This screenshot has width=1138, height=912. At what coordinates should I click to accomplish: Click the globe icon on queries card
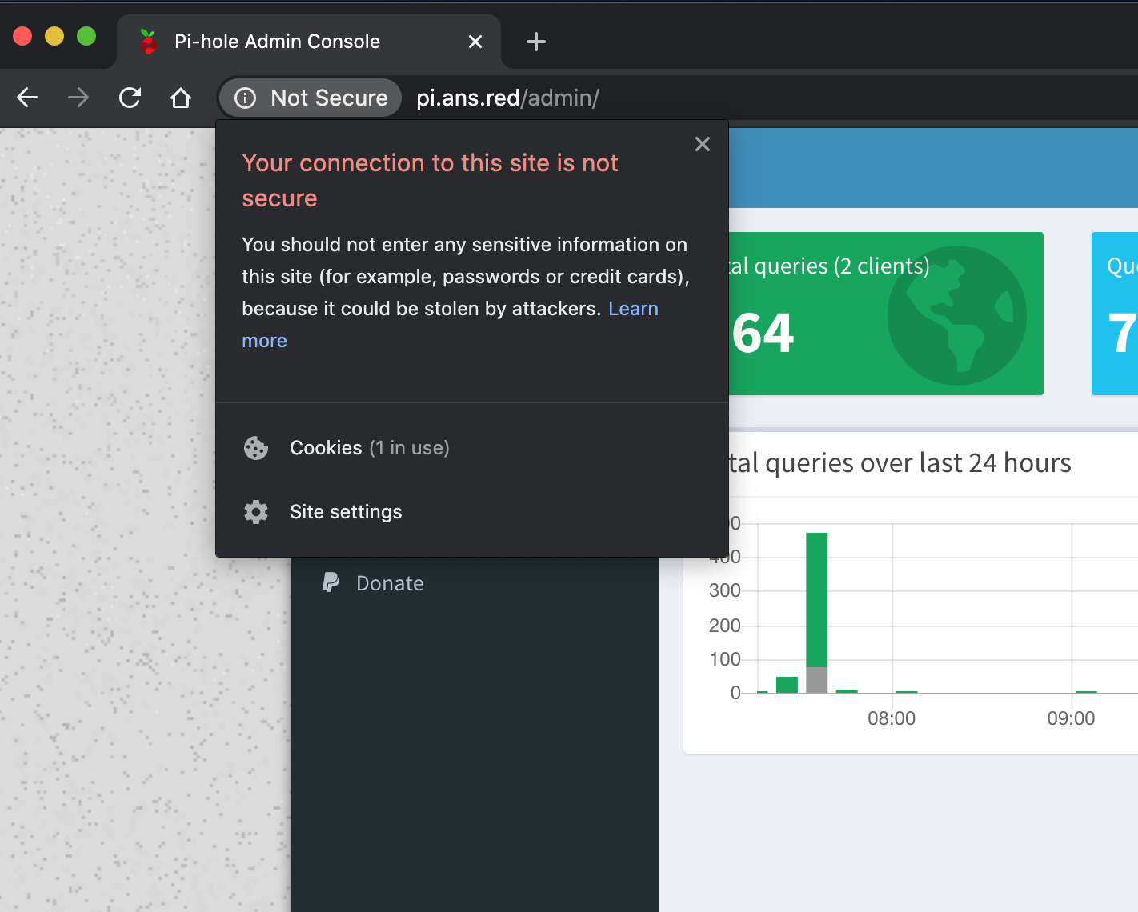pyautogui.click(x=957, y=315)
